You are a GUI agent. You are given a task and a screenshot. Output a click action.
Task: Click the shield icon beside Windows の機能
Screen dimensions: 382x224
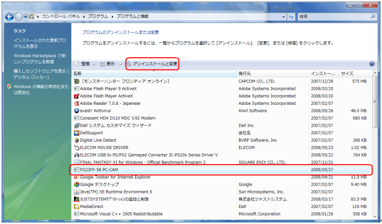(x=9, y=87)
